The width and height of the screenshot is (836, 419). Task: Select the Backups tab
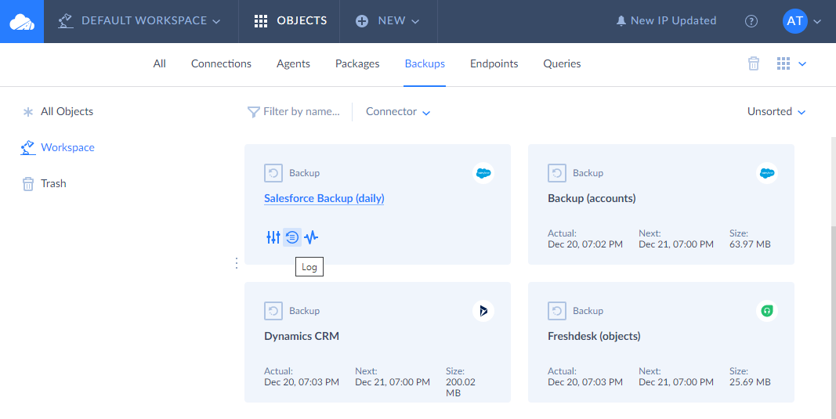425,63
